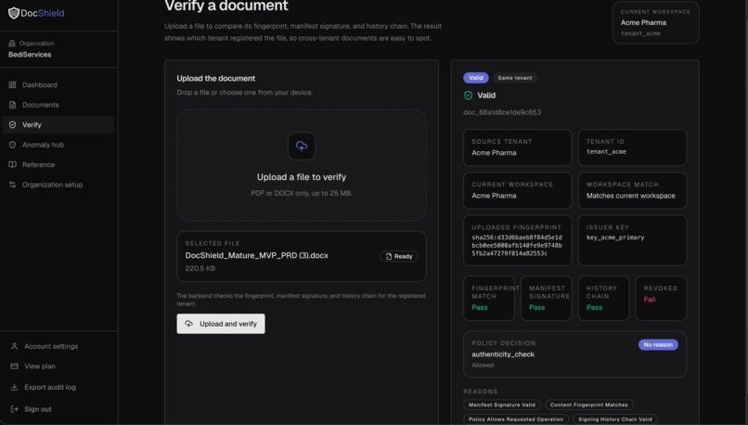Click the Dashboard grid icon
This screenshot has width=748, height=425.
(12, 84)
